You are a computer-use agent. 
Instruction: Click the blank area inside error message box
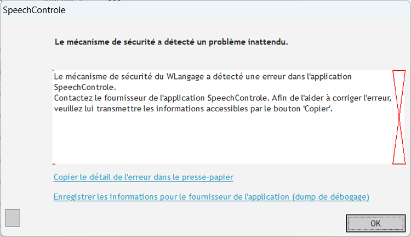pyautogui.click(x=219, y=140)
